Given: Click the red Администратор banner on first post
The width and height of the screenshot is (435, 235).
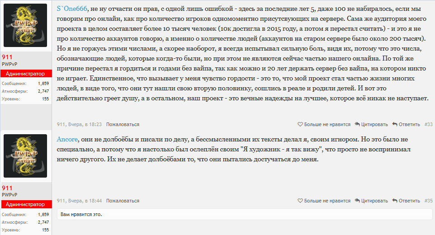Looking at the screenshot, I should pyautogui.click(x=25, y=74).
